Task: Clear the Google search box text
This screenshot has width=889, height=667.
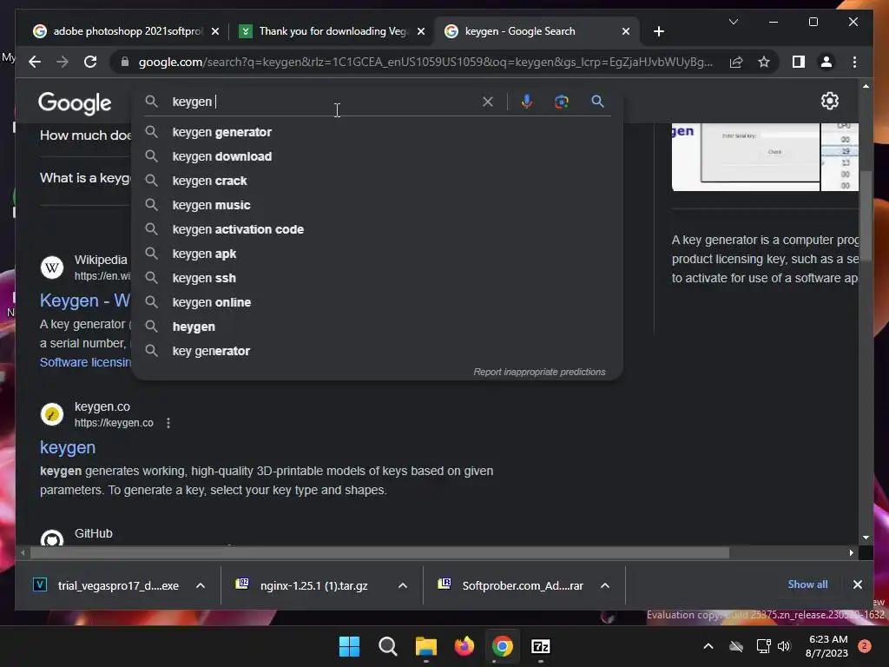Action: click(x=488, y=102)
